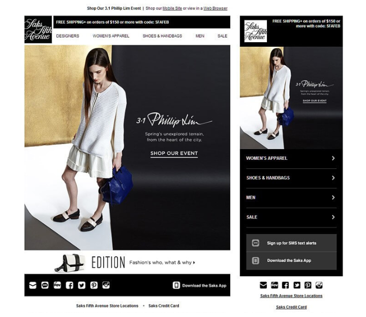The height and width of the screenshot is (317, 366).
Task: Open Saks Credit Card mobile footer link
Action: coord(291,307)
